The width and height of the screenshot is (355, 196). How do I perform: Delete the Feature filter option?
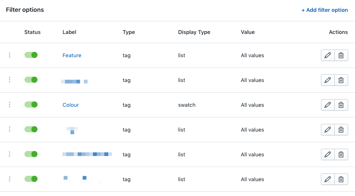341,55
